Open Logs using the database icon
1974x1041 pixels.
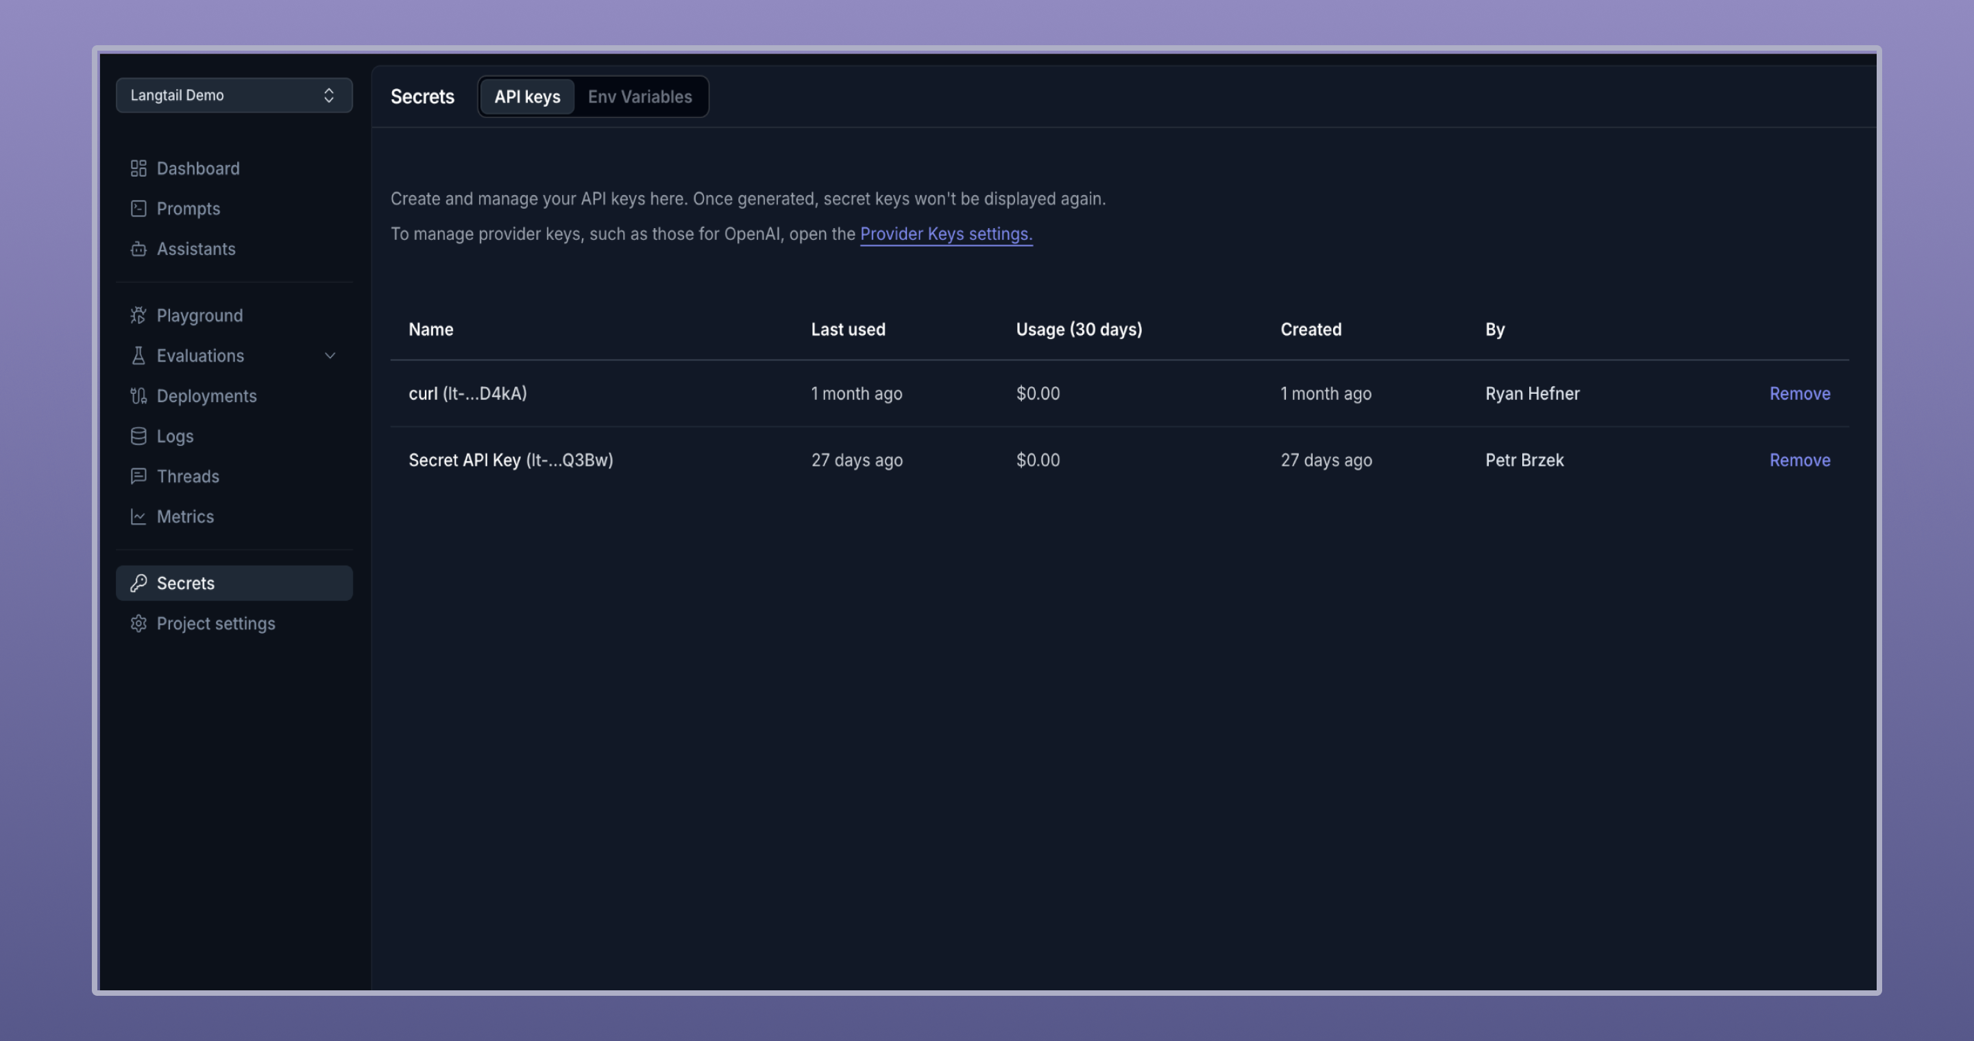click(x=138, y=436)
